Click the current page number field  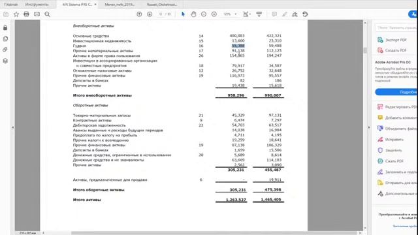pyautogui.click(x=161, y=14)
